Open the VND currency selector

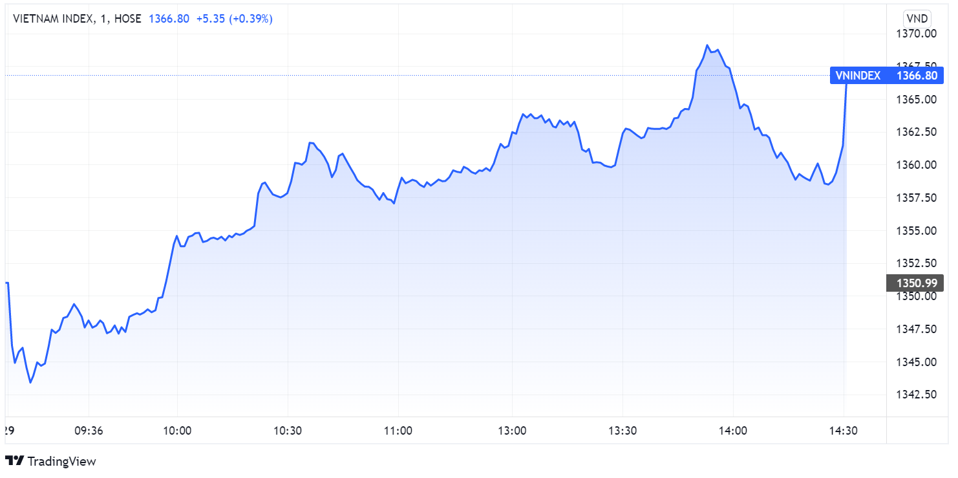point(917,18)
